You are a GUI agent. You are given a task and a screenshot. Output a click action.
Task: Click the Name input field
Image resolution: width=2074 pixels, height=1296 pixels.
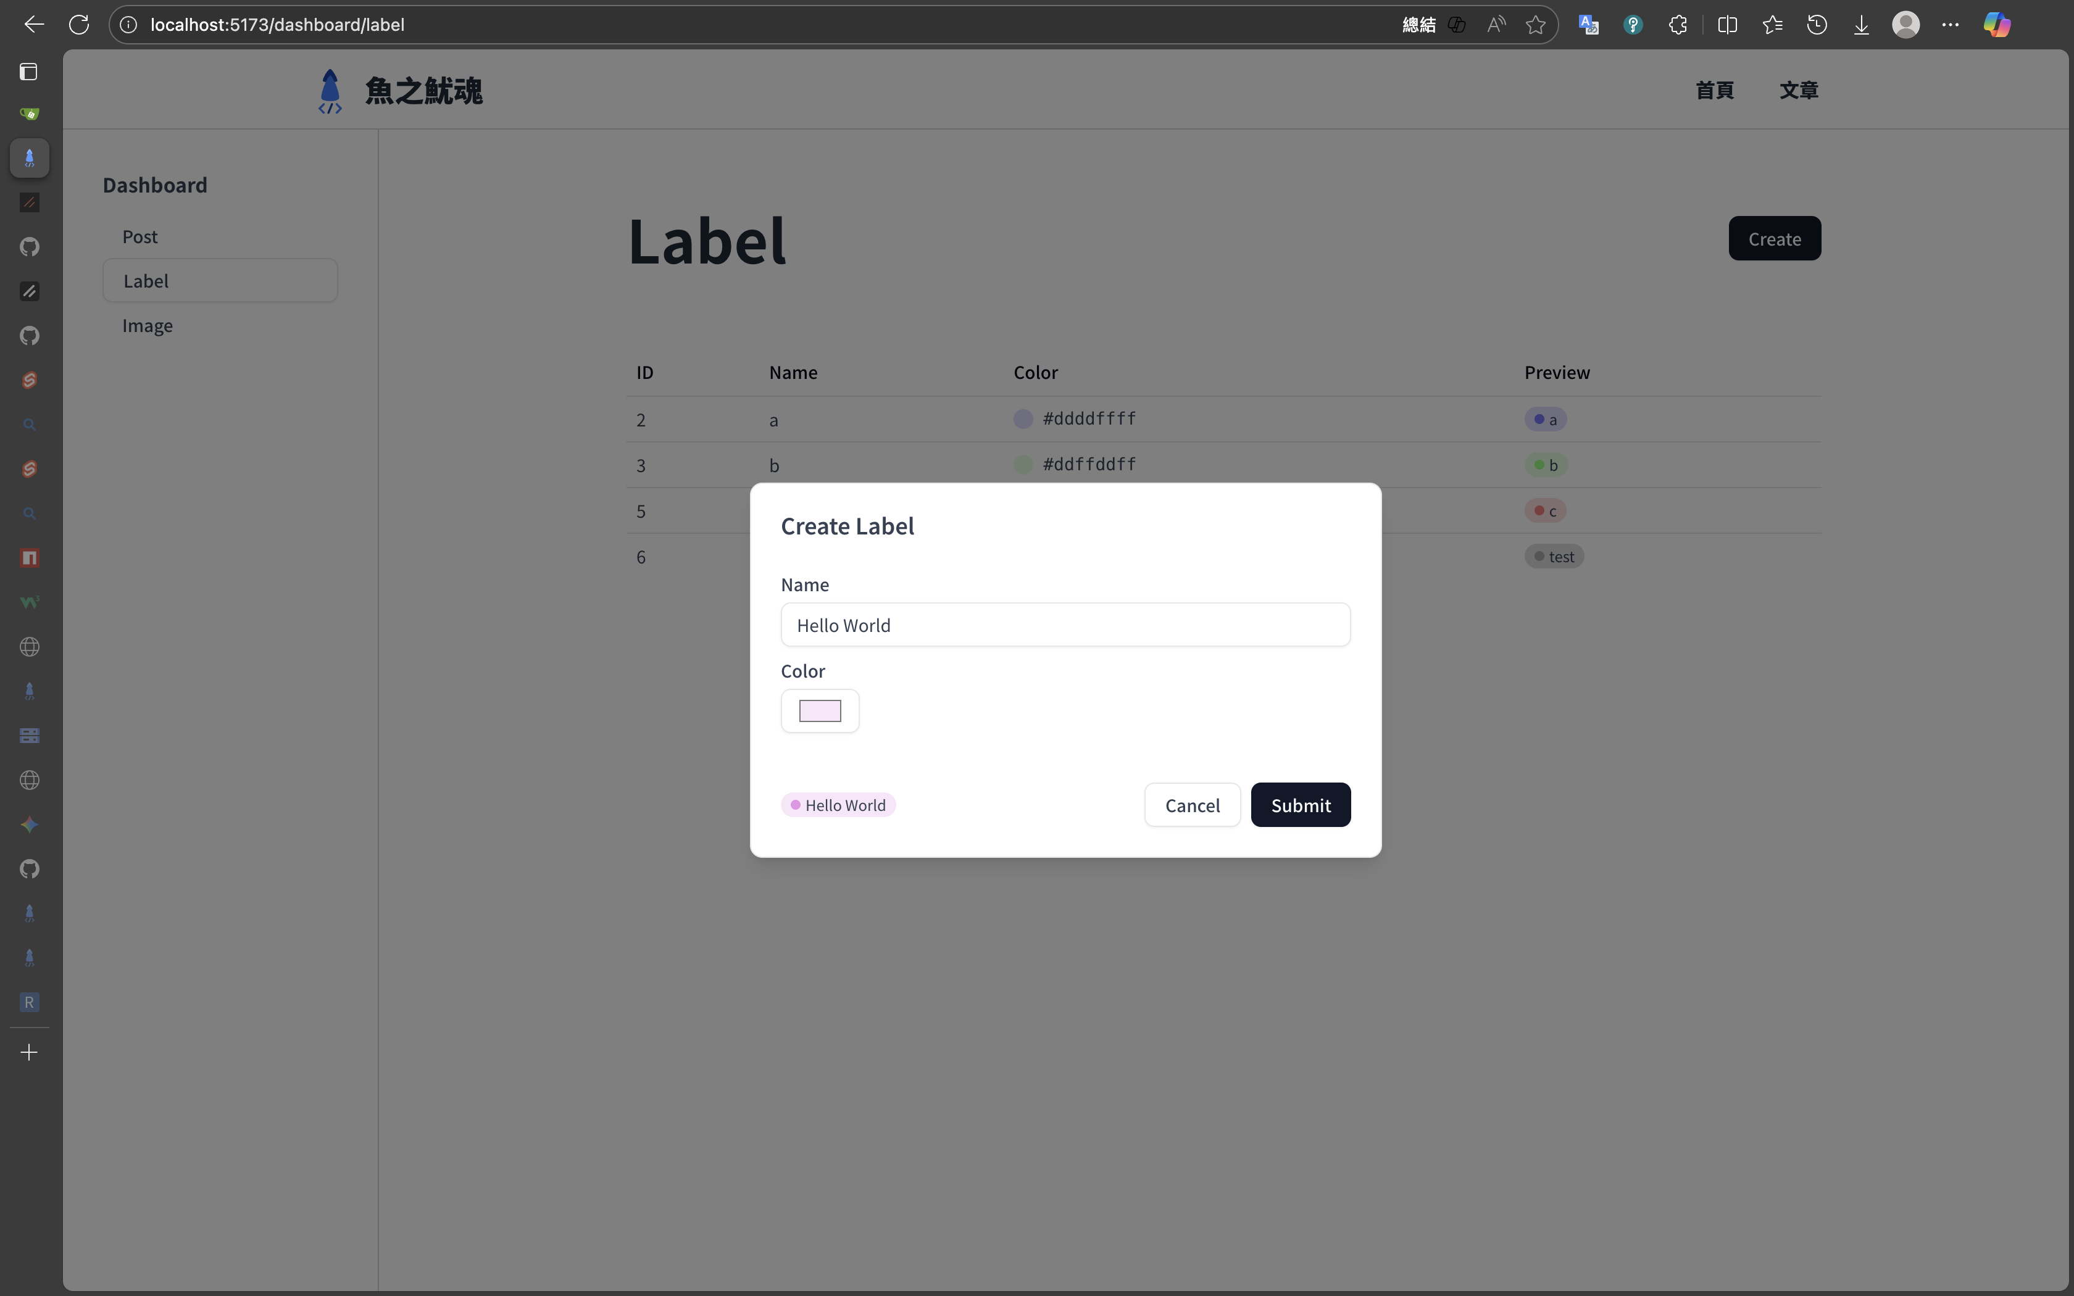pos(1064,625)
